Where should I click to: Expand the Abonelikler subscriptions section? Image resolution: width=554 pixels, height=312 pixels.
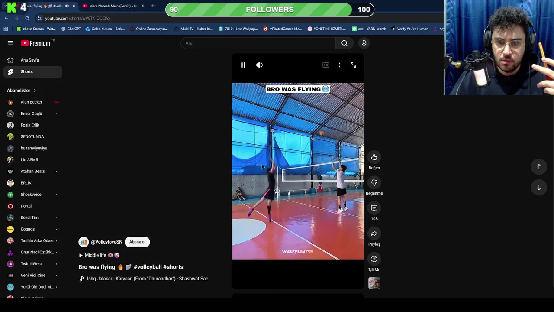coord(22,91)
